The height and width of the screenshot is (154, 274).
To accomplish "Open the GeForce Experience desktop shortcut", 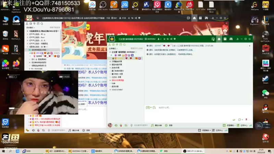I will tap(16, 7).
